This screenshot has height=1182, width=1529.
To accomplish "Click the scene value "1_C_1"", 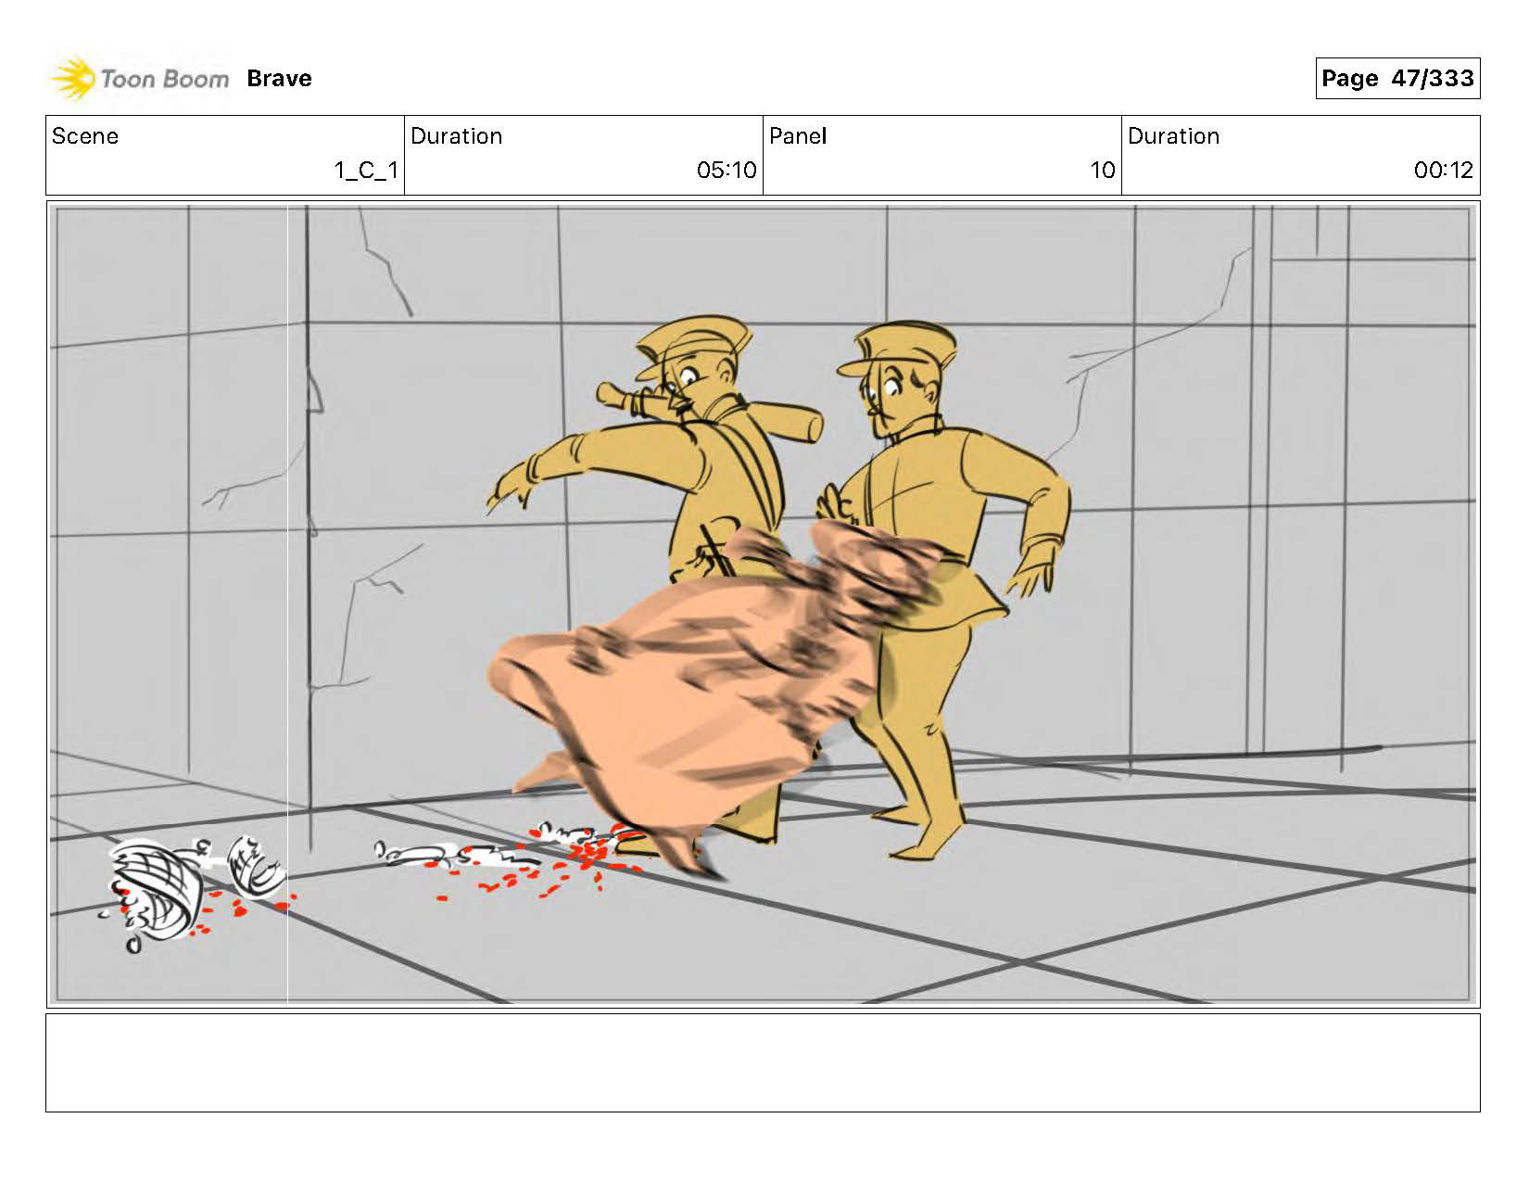I will (x=366, y=171).
